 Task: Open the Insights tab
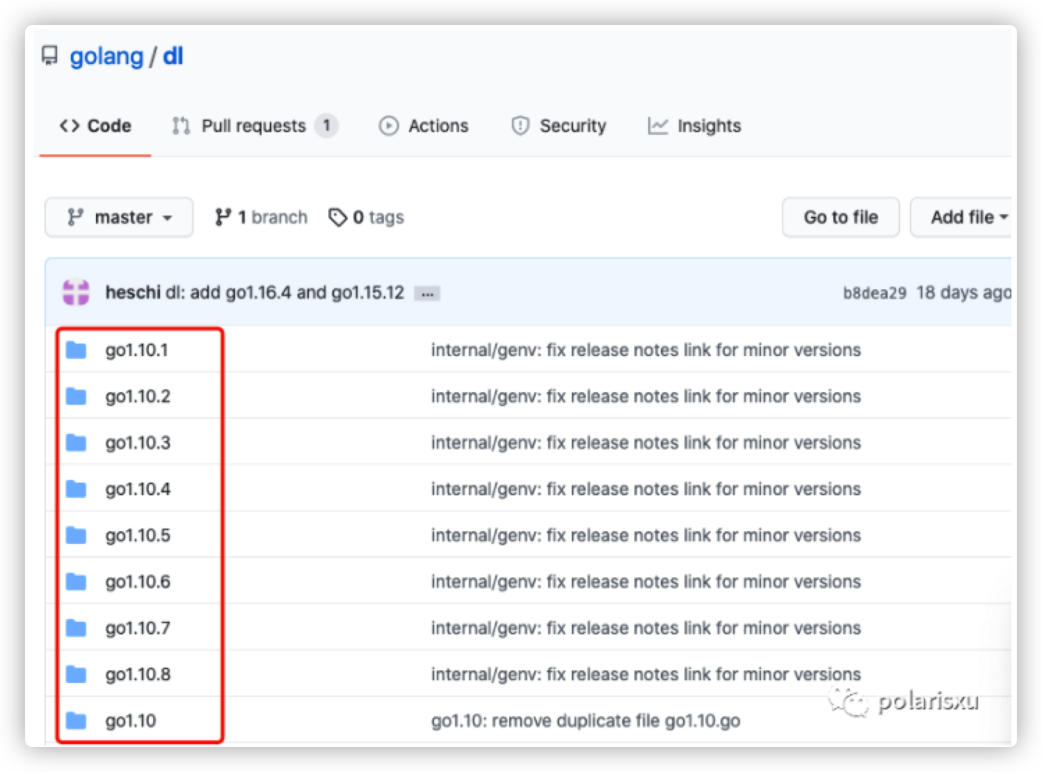click(x=694, y=126)
